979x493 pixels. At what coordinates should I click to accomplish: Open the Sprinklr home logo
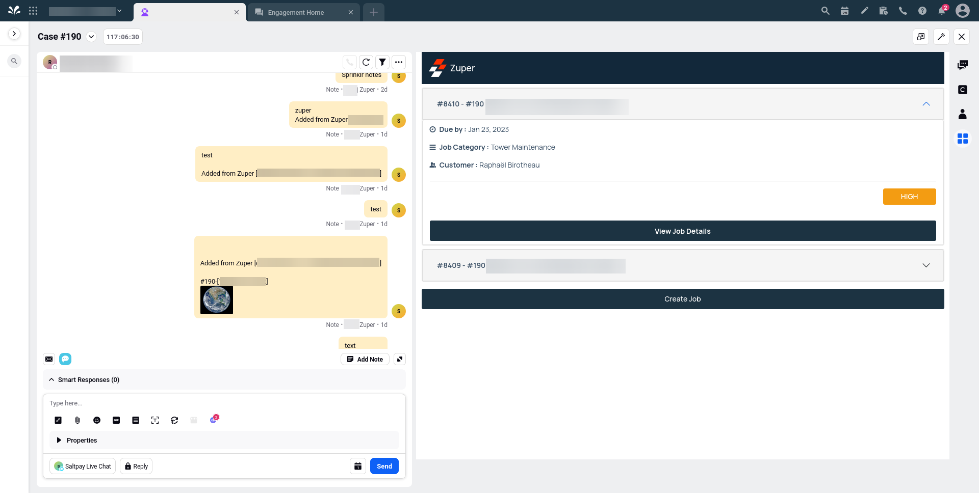pyautogui.click(x=14, y=10)
